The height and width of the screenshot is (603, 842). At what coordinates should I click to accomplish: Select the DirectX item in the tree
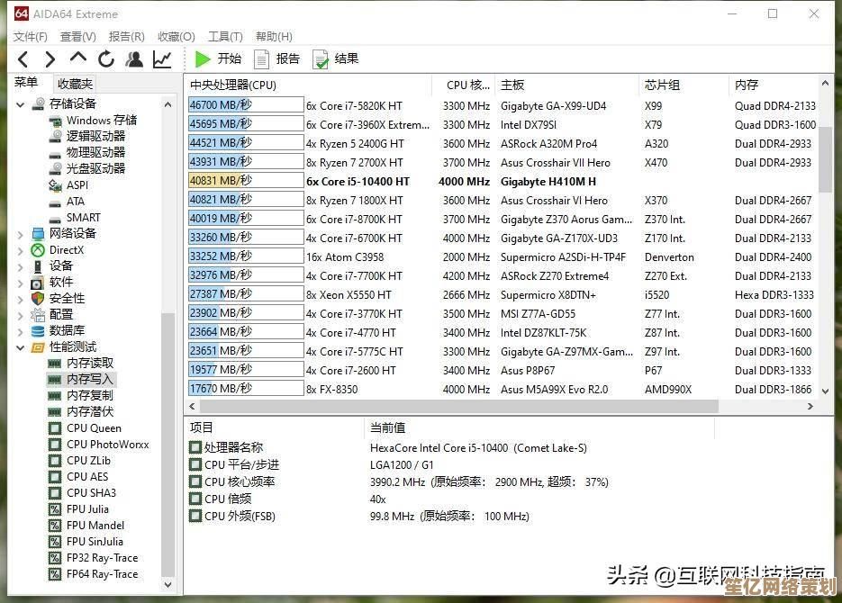[66, 249]
